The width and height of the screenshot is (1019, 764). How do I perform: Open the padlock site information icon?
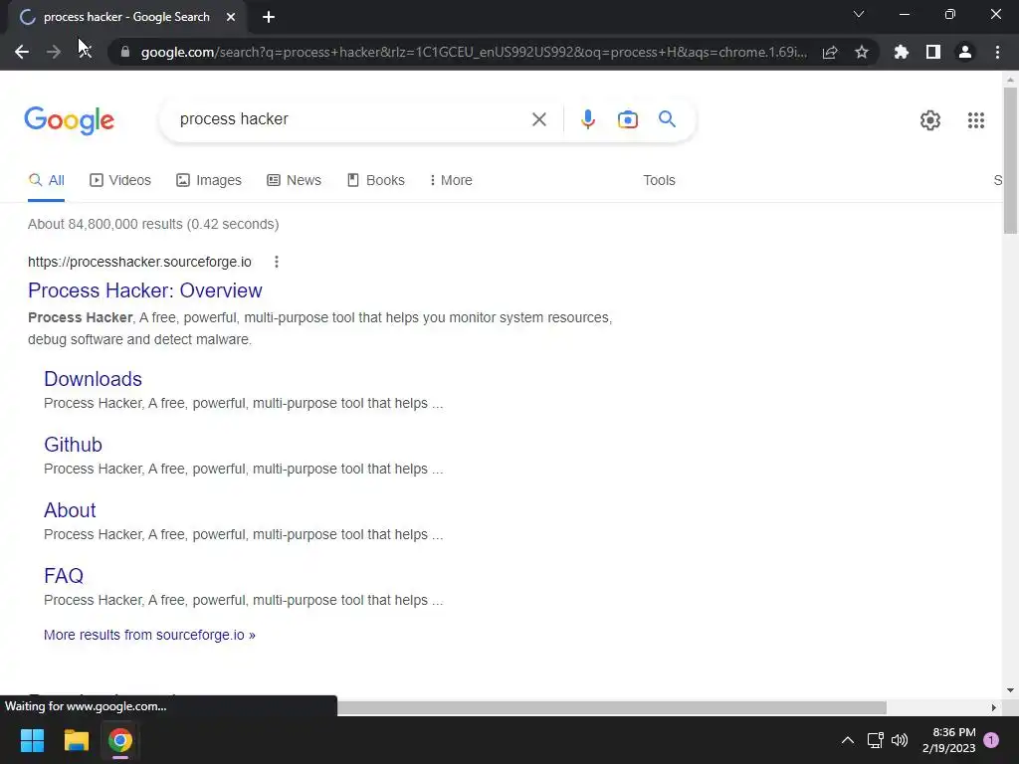[x=125, y=52]
